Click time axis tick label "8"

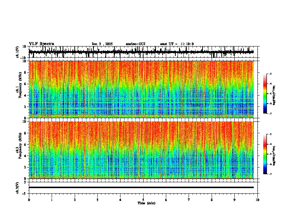coord(212,200)
